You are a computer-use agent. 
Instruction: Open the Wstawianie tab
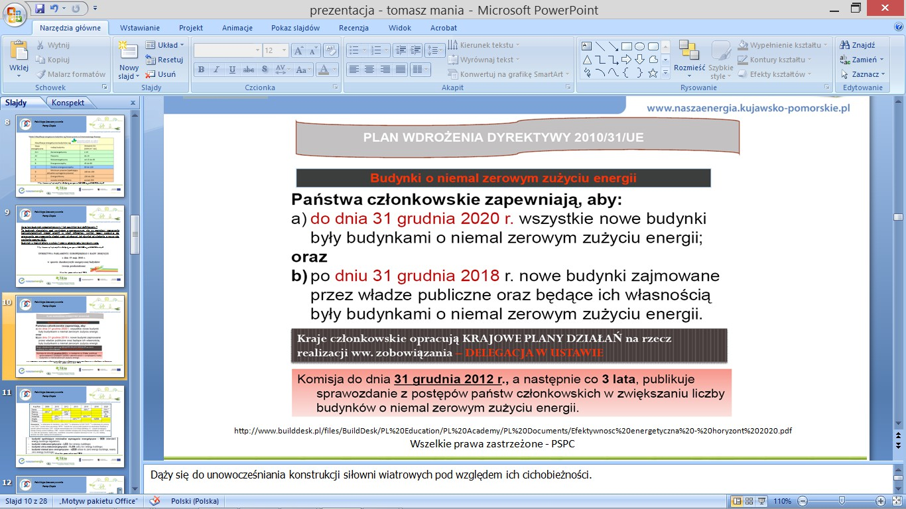pyautogui.click(x=140, y=28)
